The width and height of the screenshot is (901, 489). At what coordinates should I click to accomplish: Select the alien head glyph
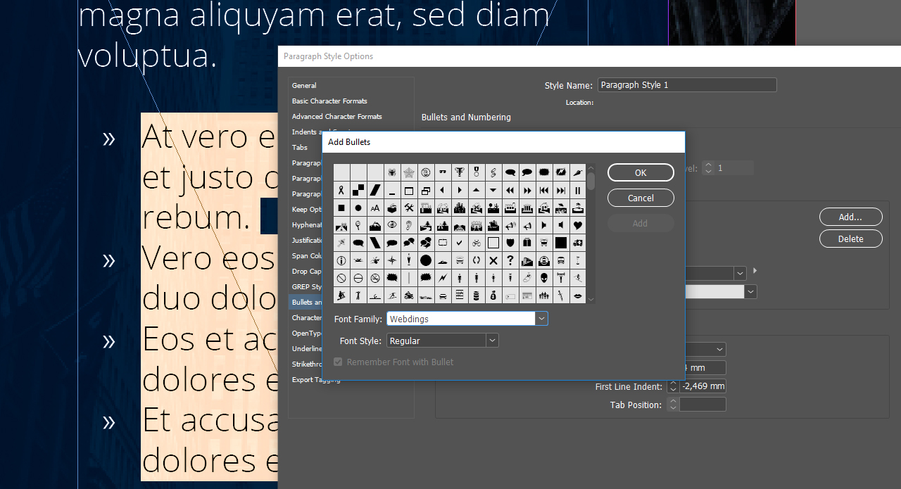[x=544, y=278]
